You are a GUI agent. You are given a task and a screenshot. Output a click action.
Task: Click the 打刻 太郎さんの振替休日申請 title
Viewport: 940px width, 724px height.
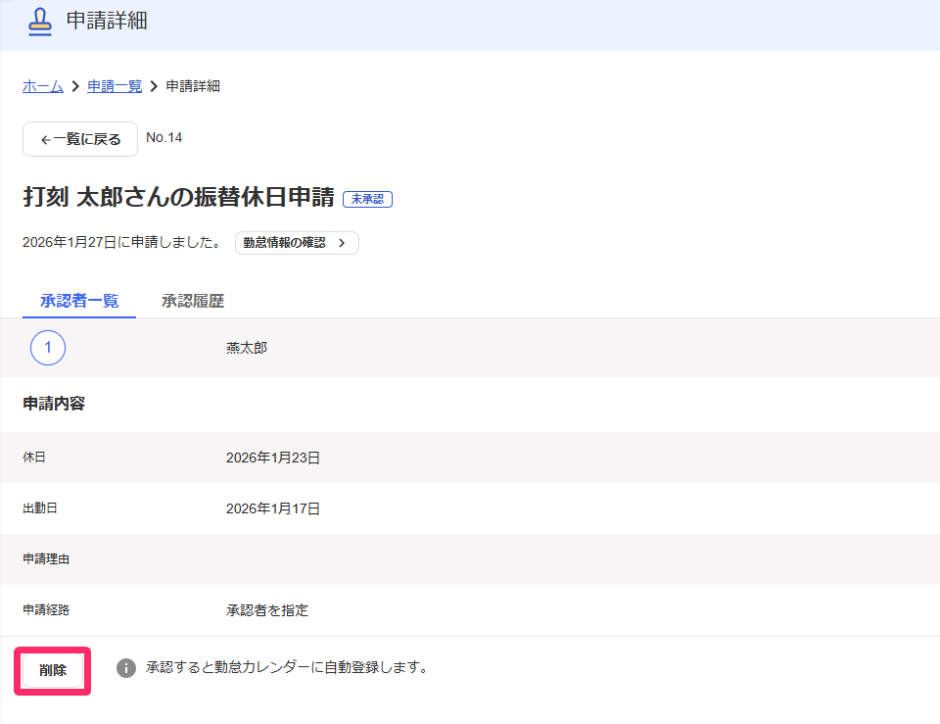tap(178, 197)
